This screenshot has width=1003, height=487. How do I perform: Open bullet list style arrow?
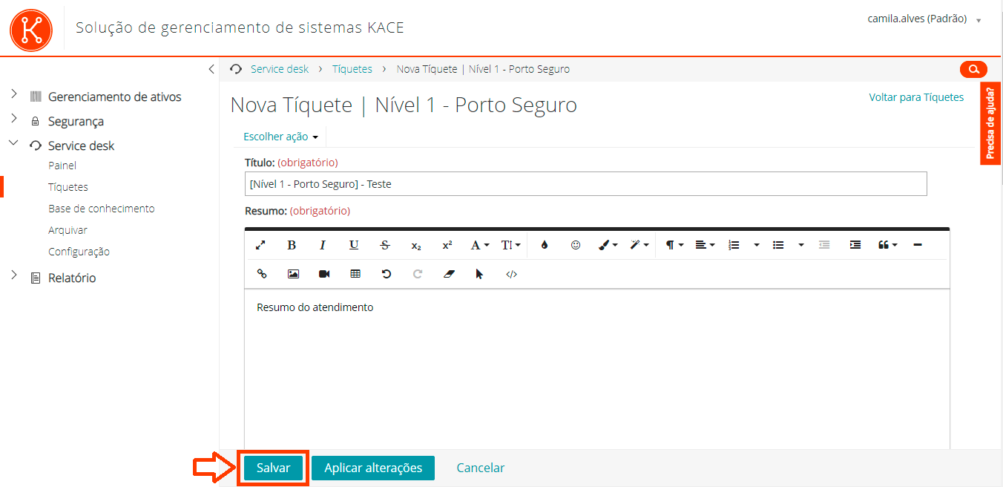[x=801, y=245]
